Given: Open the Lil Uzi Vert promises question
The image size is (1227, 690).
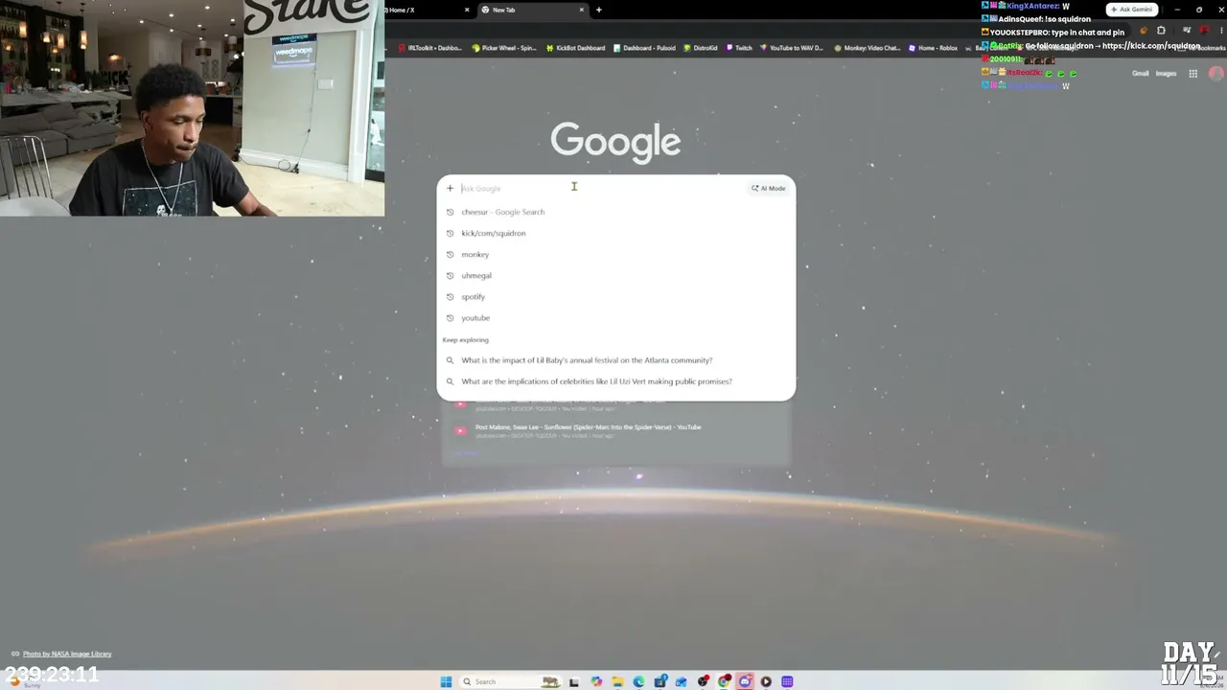Looking at the screenshot, I should pyautogui.click(x=616, y=381).
